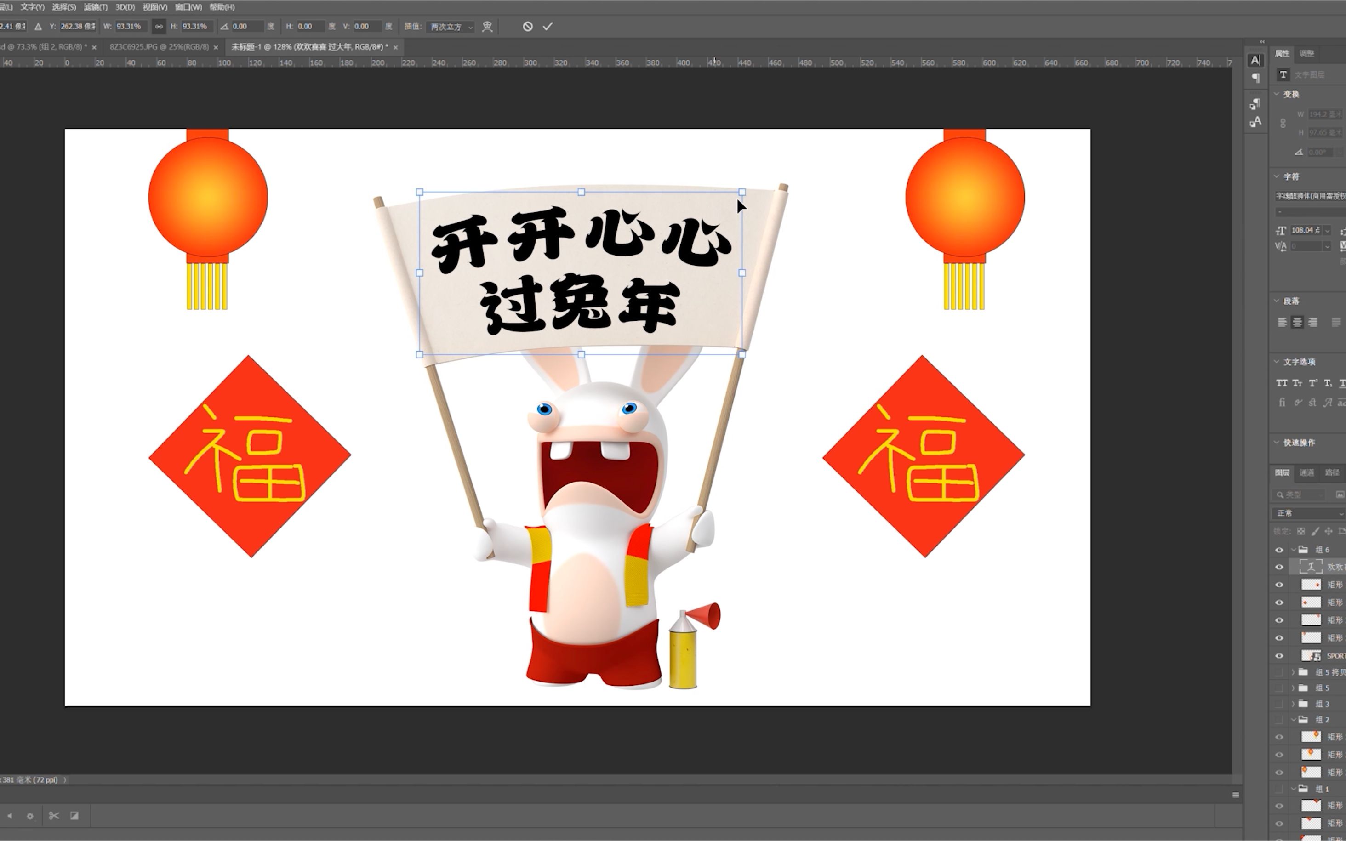The height and width of the screenshot is (841, 1346).
Task: Toggle the link between W and H scale
Action: (159, 26)
